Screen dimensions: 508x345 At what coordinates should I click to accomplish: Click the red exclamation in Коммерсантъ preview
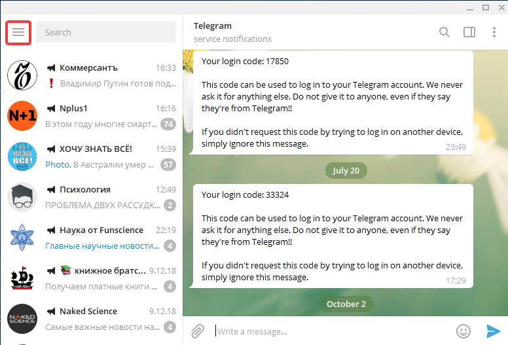click(x=51, y=83)
